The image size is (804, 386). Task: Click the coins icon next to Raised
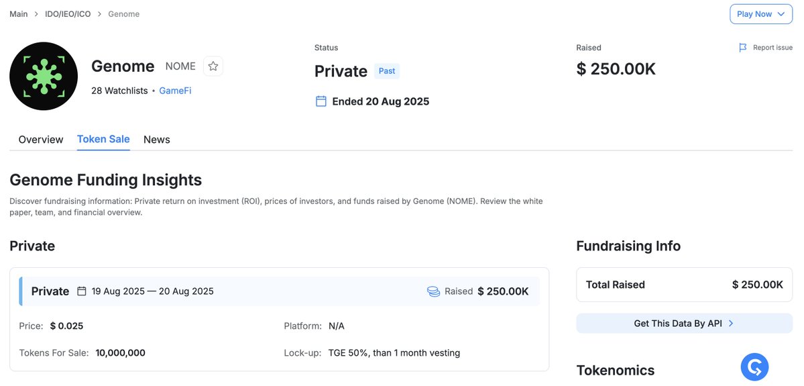point(433,291)
